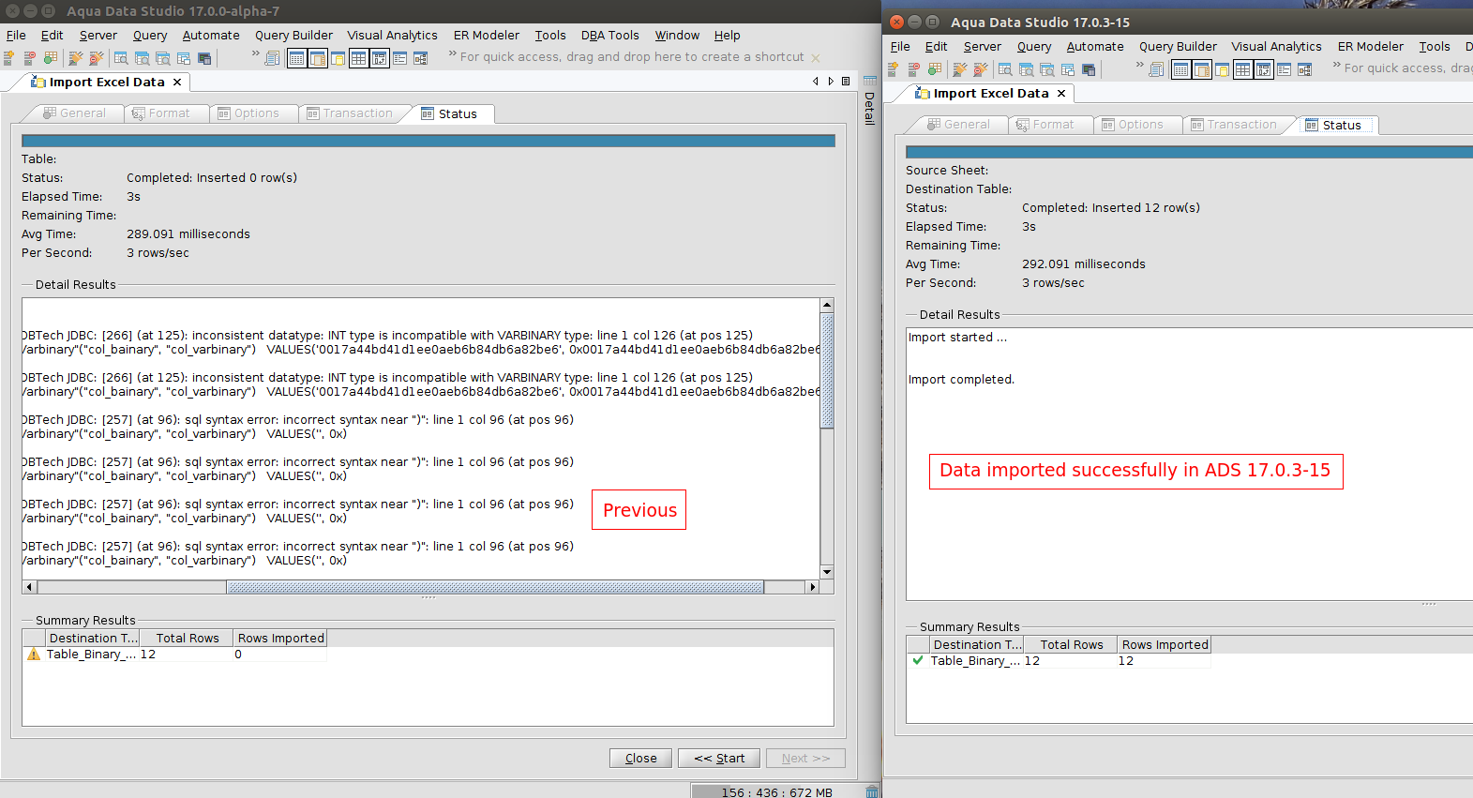The width and height of the screenshot is (1473, 798).
Task: Toggle the bordered arrows-layout button in 17.0.3-15 toolbar
Action: coord(1263,69)
